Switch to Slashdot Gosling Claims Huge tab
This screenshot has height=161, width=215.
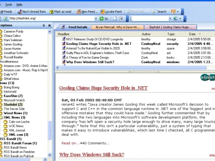tap(170, 27)
